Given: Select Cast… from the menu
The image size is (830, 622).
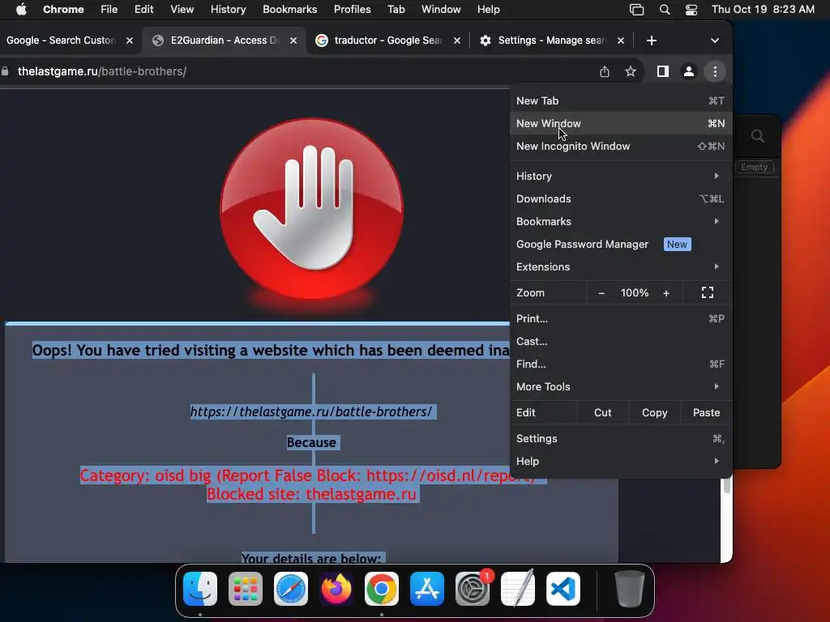Looking at the screenshot, I should click(x=620, y=341).
